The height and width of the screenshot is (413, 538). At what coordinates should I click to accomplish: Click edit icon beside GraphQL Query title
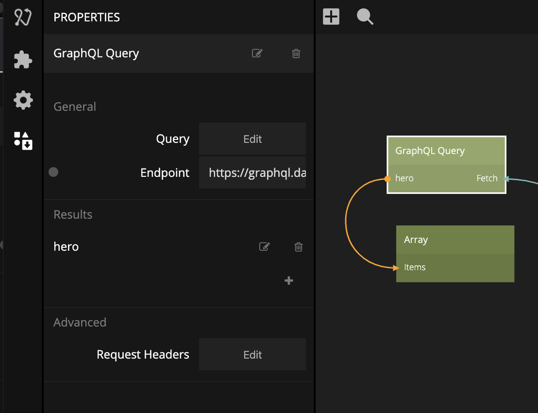[x=257, y=53]
